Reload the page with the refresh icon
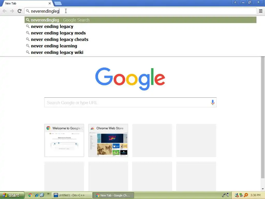265x199 pixels. click(19, 11)
